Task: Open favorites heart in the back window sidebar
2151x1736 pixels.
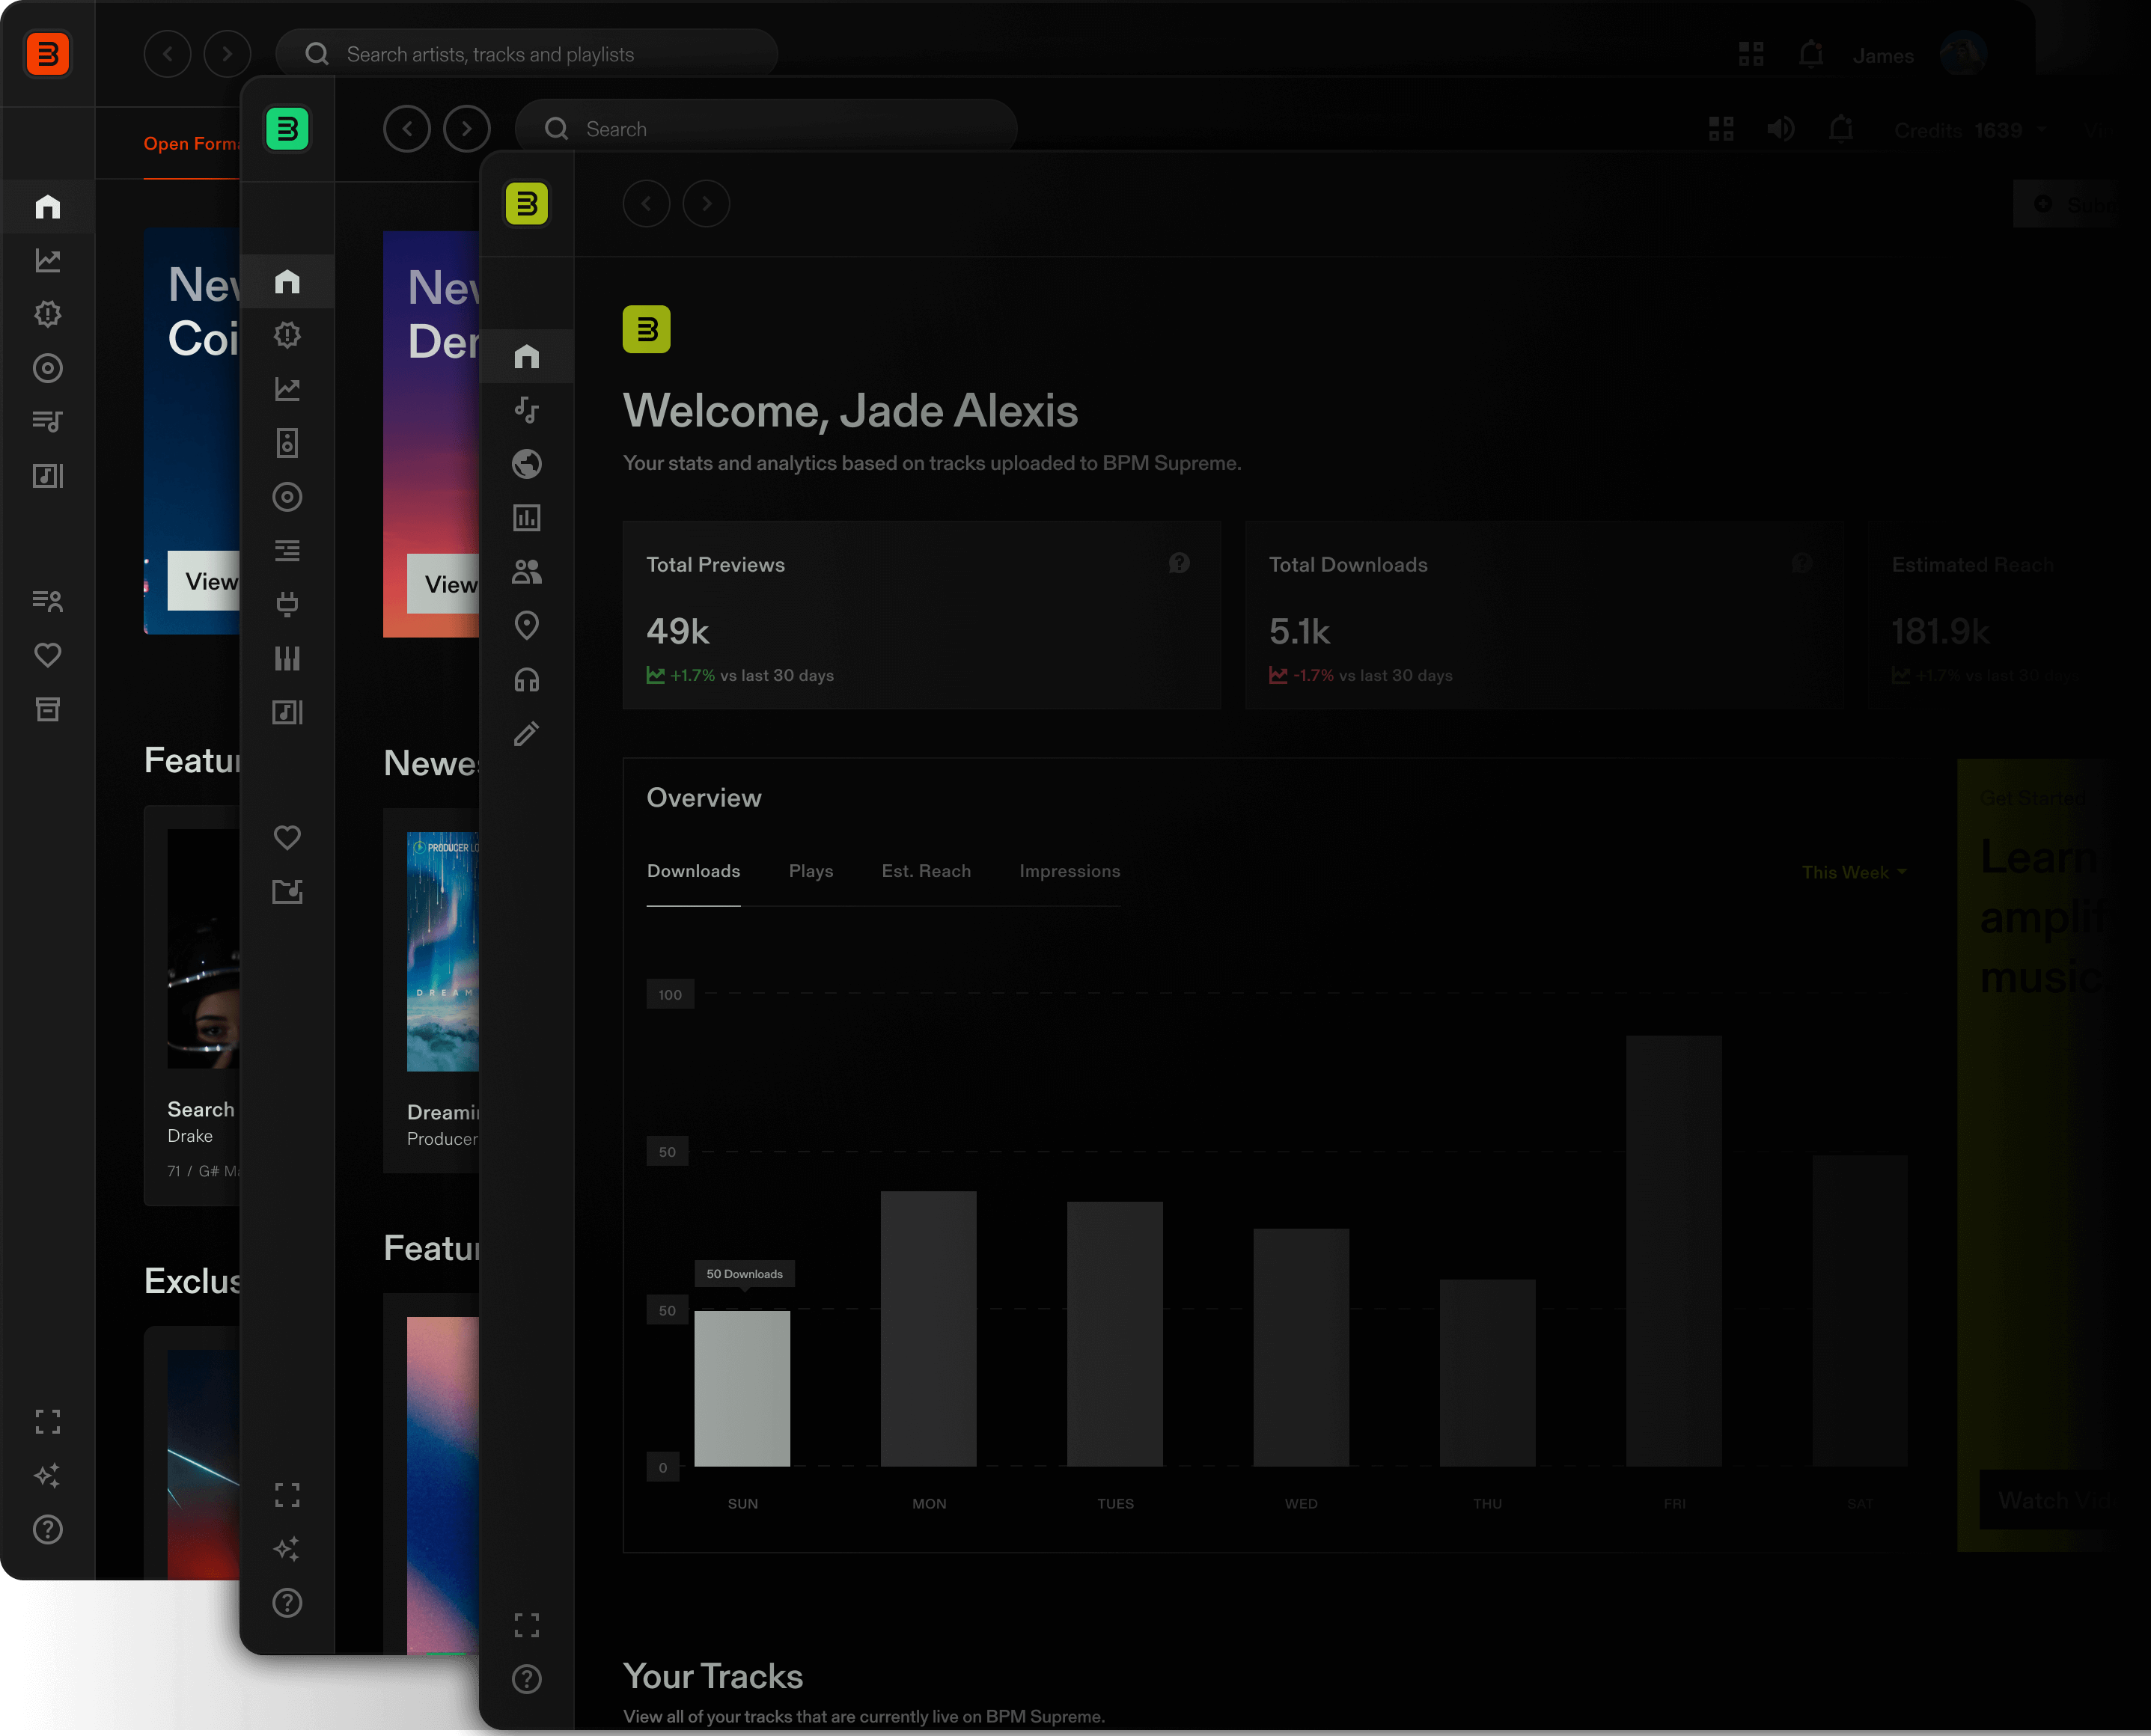Action: pos(47,655)
